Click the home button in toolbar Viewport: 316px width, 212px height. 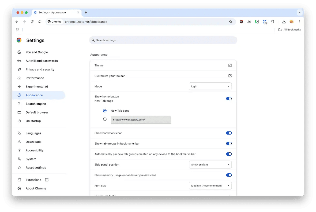pyautogui.click(x=40, y=22)
